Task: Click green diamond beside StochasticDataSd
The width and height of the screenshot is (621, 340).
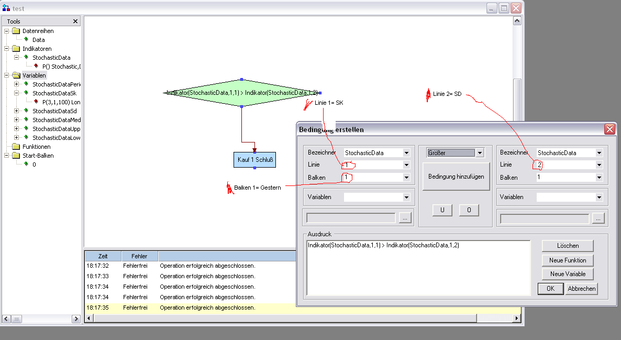Action: (26, 111)
